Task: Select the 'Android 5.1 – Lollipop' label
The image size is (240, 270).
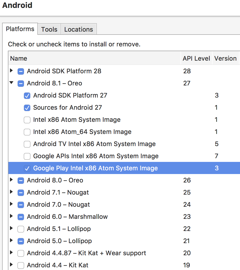Action: point(59,229)
